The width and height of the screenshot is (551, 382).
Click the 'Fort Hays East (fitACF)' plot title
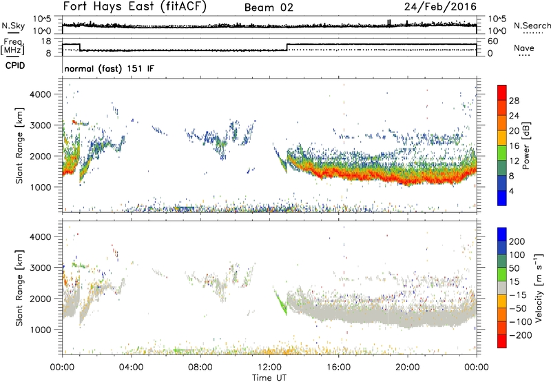135,6
